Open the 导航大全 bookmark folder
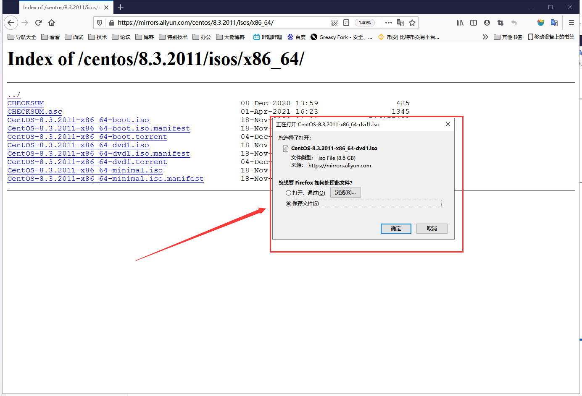Screen dimensions: 582x396 coord(22,37)
